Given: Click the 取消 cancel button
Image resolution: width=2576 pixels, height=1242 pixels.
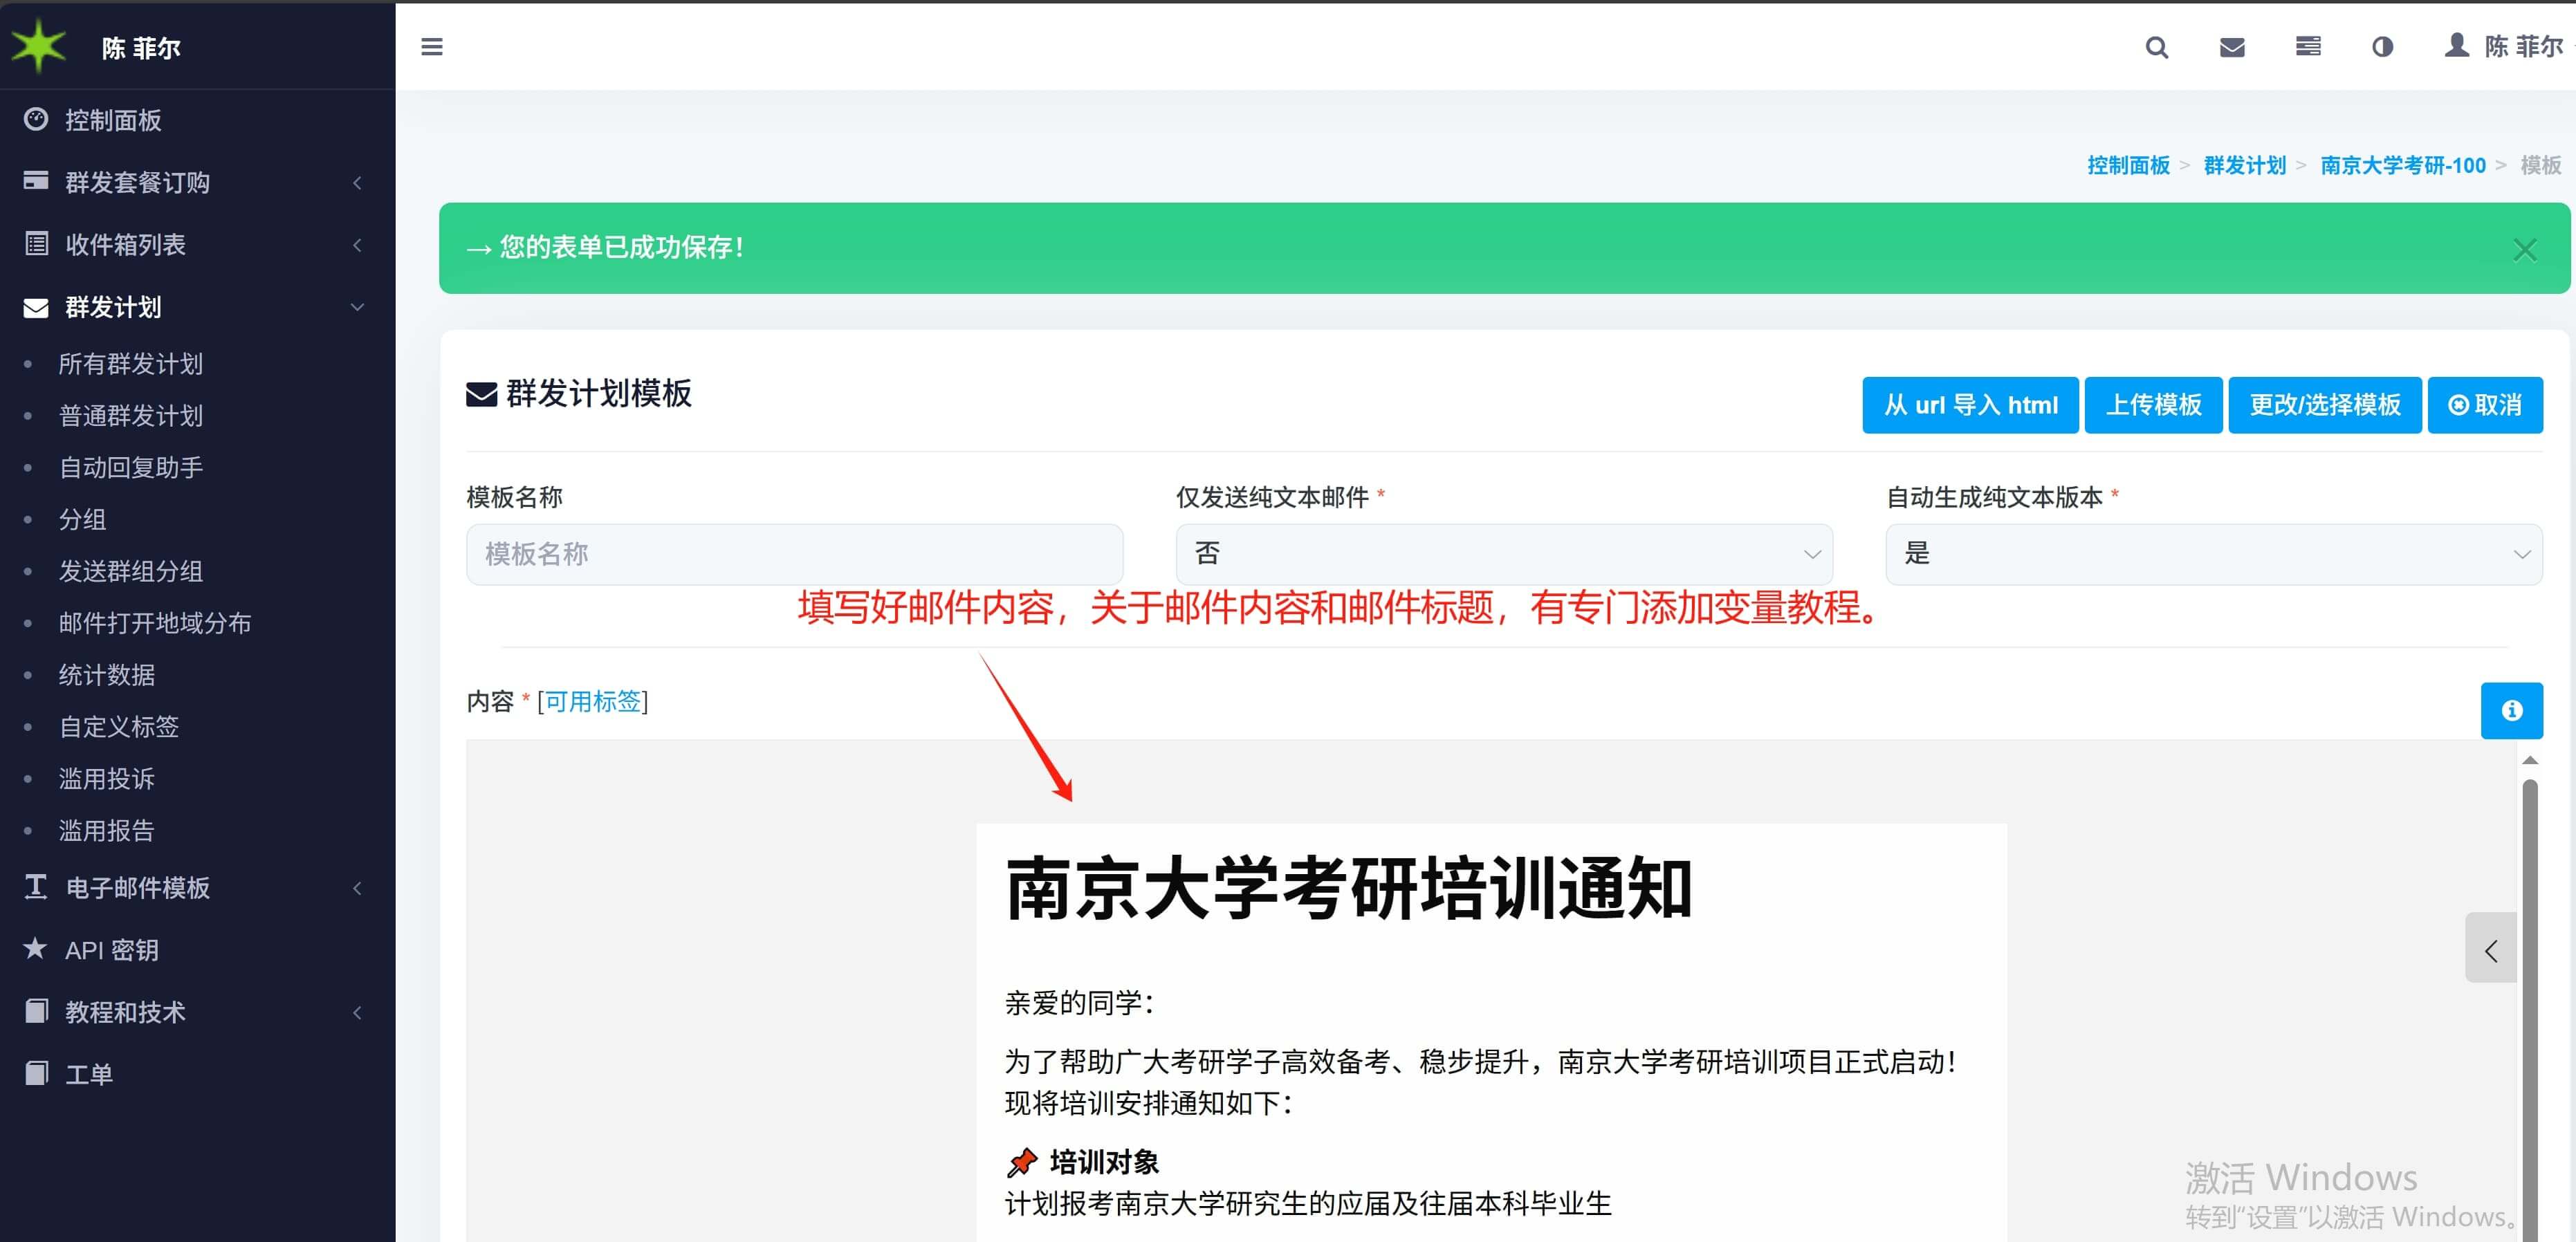Looking at the screenshot, I should [x=2485, y=405].
